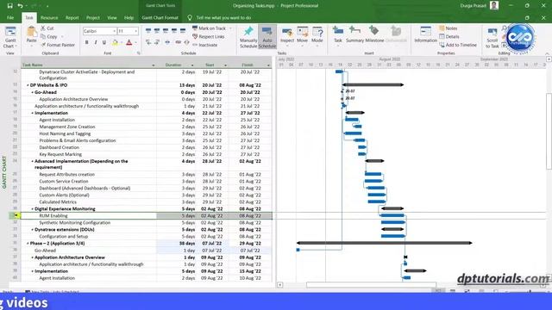Viewport: 552px width, 310px height.
Task: Collapse the ribbon arrow
Action: point(547,53)
